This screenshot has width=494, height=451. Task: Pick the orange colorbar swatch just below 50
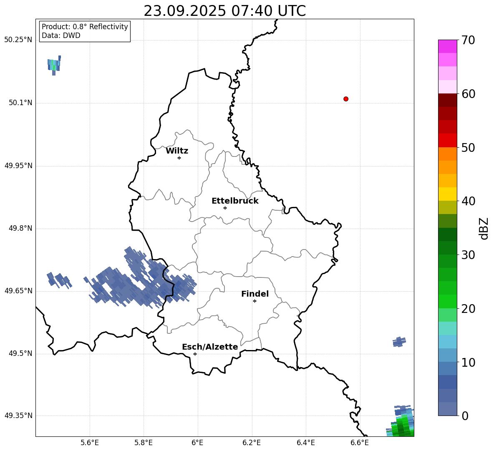click(x=447, y=154)
